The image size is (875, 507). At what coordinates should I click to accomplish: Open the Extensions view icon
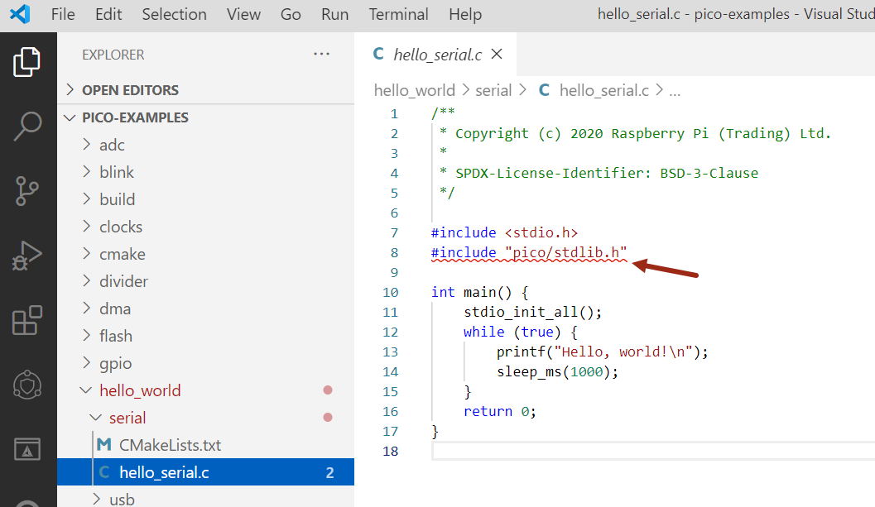[27, 320]
